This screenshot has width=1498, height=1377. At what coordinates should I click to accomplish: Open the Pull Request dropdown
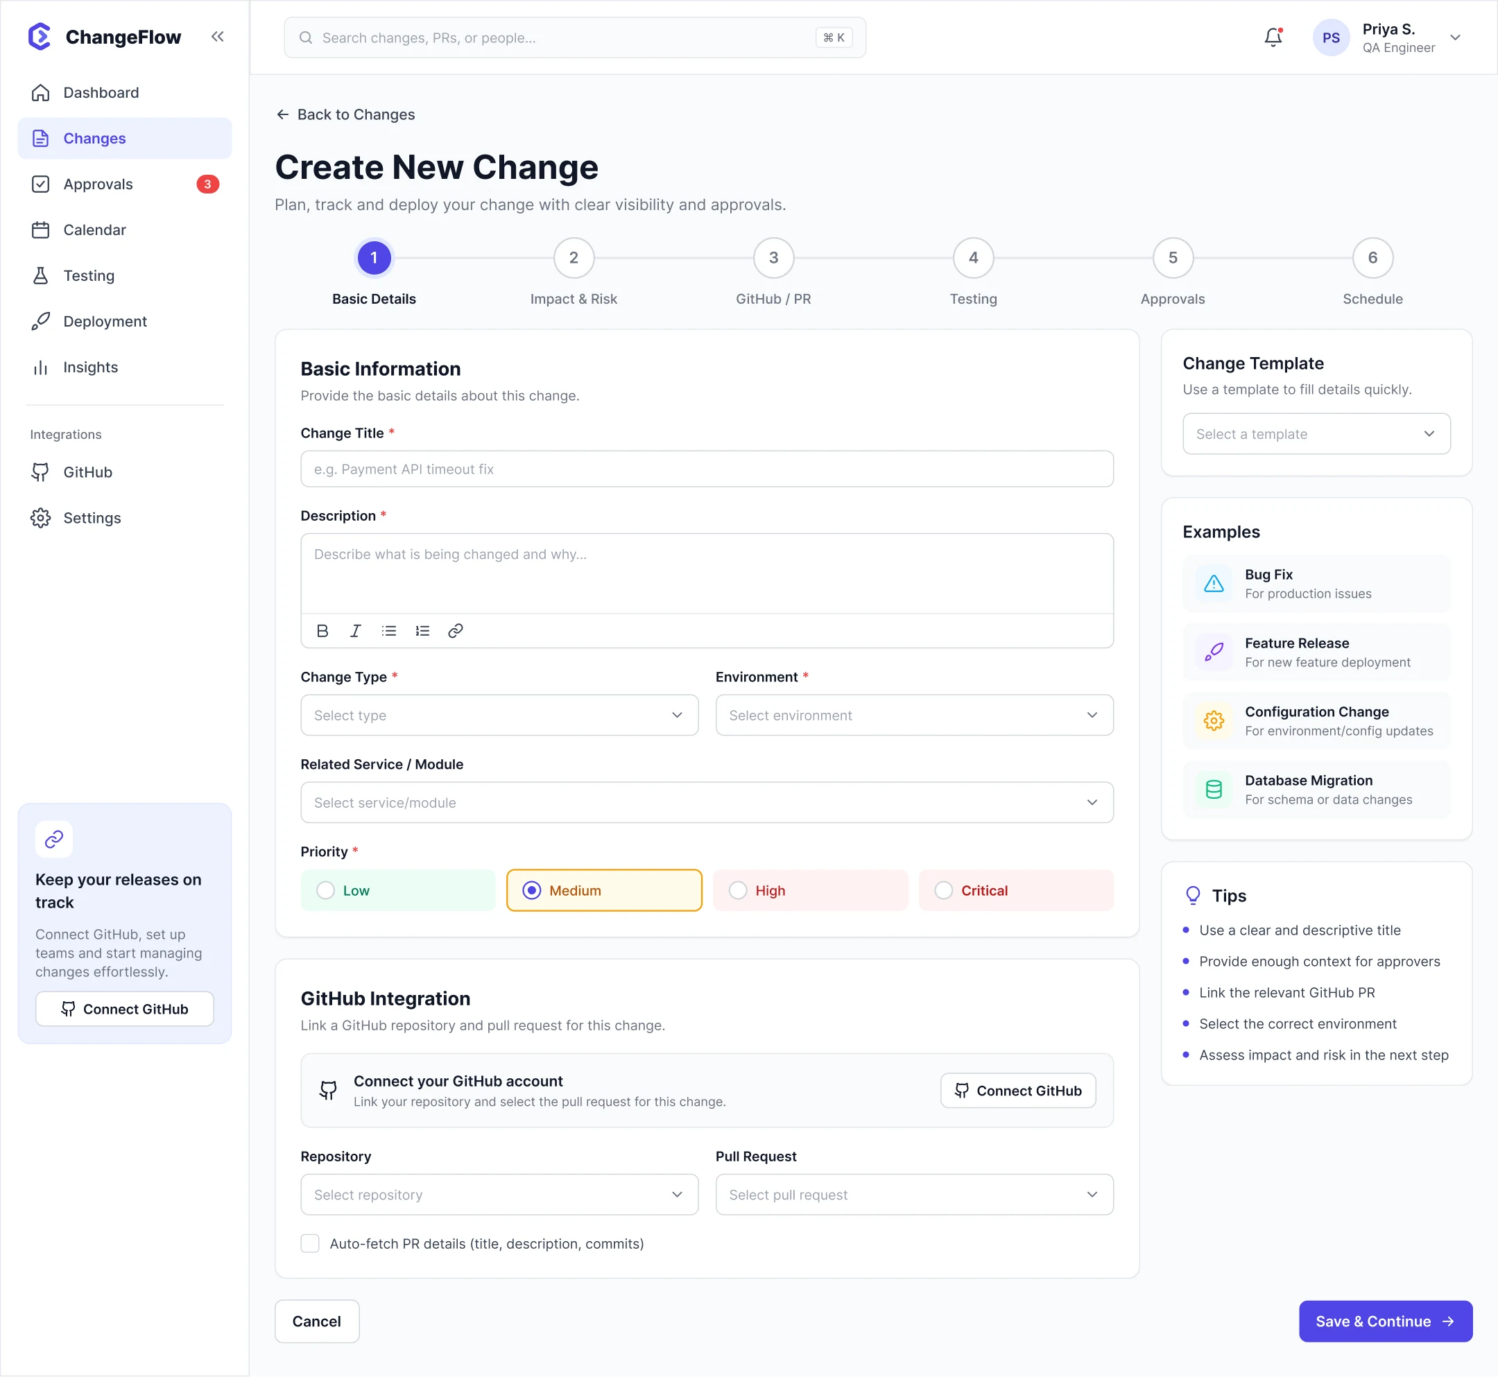tap(915, 1195)
